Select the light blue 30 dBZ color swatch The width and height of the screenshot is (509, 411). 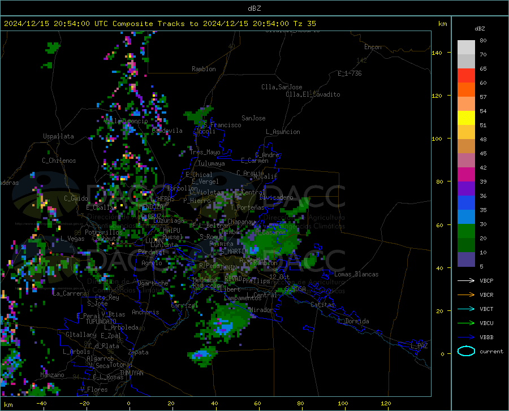coord(466,217)
